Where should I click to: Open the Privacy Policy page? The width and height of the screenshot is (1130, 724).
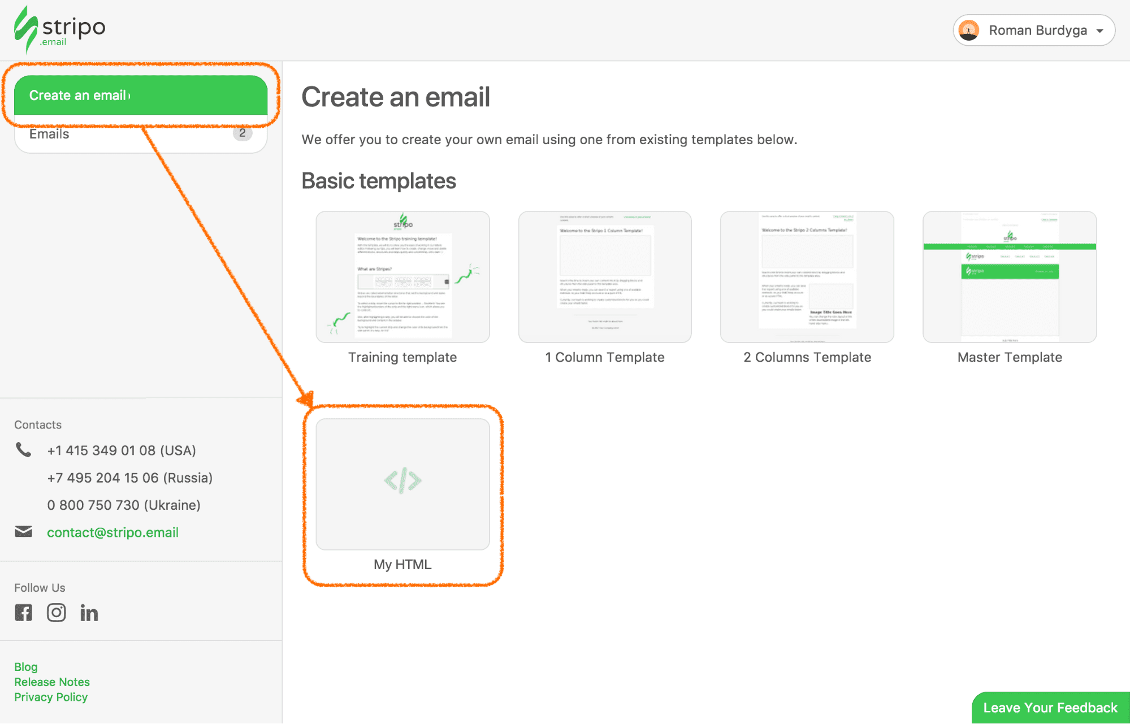click(x=51, y=697)
